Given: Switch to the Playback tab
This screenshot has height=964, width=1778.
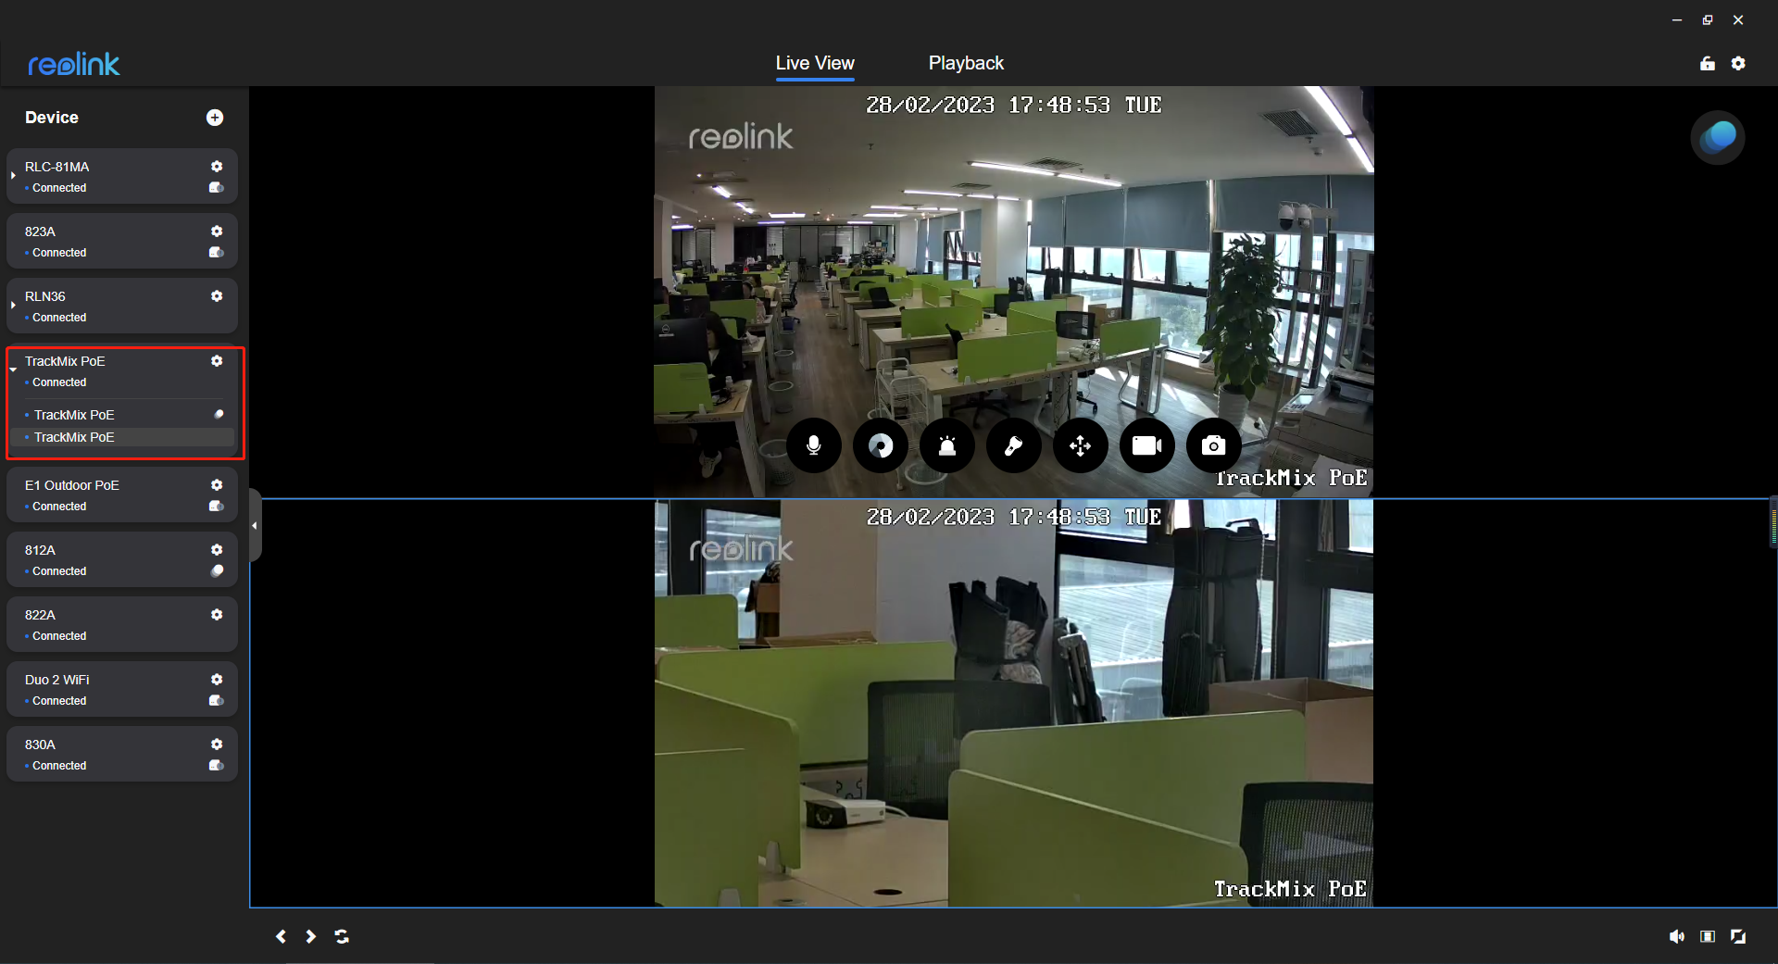Looking at the screenshot, I should (x=966, y=63).
